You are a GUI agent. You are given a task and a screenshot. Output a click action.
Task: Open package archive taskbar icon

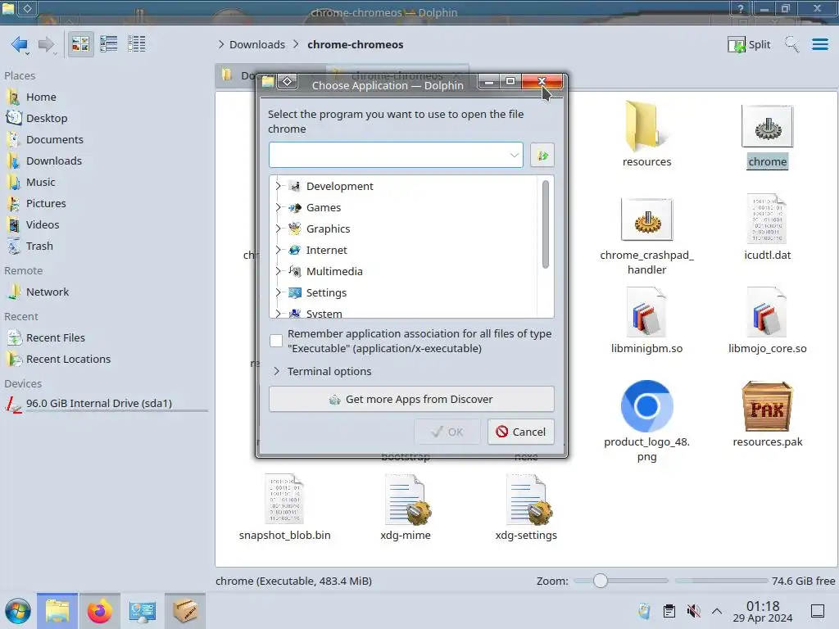coord(184,611)
